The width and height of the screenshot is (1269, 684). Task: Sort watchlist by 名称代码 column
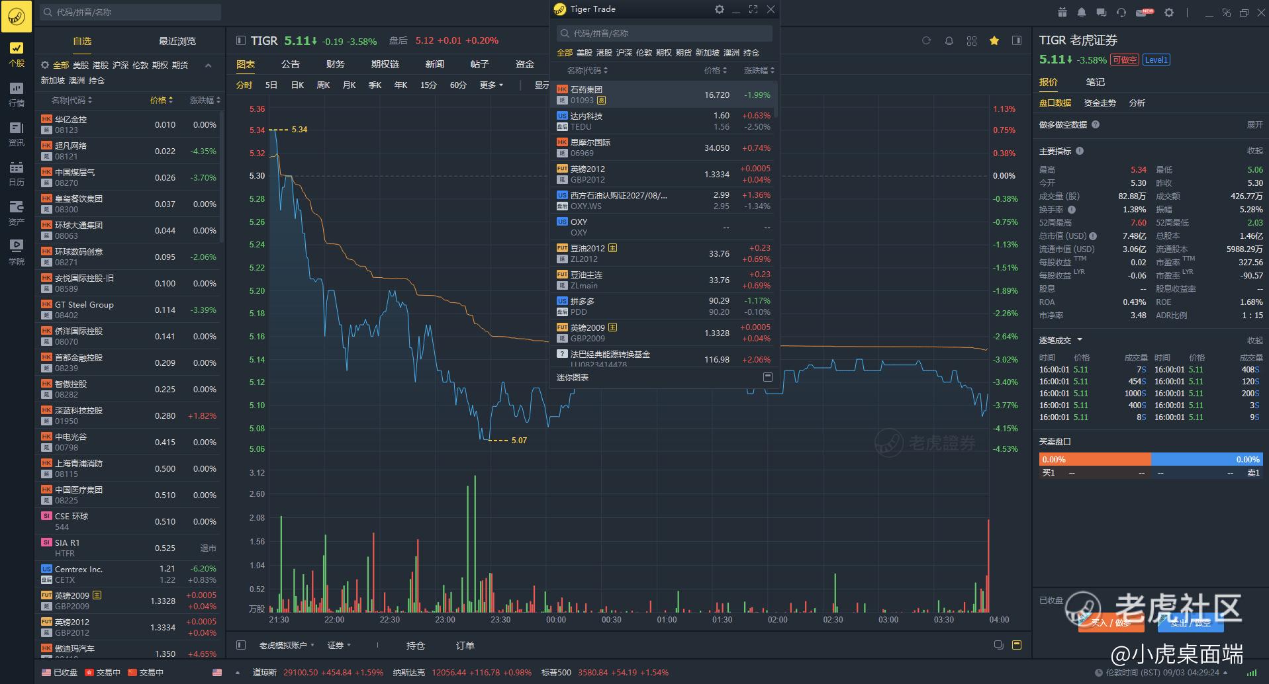click(x=72, y=100)
